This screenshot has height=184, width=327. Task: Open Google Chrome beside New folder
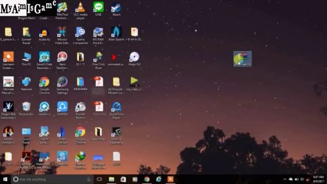[x=80, y=135]
